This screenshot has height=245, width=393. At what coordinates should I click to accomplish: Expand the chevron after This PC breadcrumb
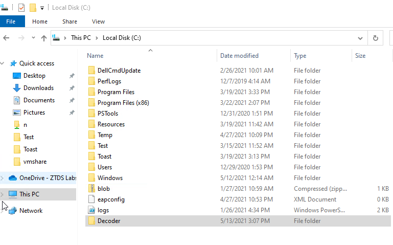97,38
